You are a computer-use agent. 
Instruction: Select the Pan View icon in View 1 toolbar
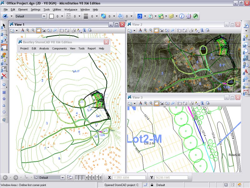55,30
